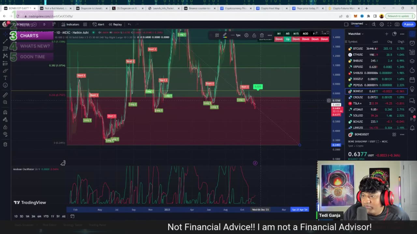The height and width of the screenshot is (234, 417).
Task: Select the 1M time range
Action: [27, 216]
